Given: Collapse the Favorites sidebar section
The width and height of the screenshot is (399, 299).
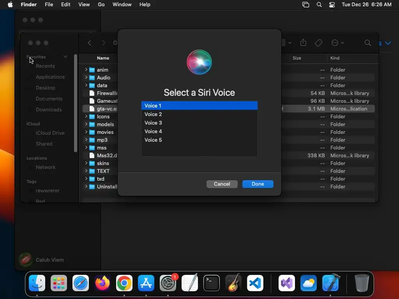Looking at the screenshot, I should [x=65, y=57].
